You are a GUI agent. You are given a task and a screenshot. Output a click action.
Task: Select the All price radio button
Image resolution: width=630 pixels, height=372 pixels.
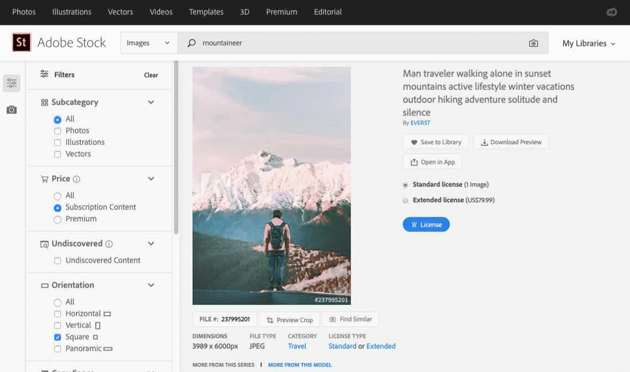pos(58,196)
